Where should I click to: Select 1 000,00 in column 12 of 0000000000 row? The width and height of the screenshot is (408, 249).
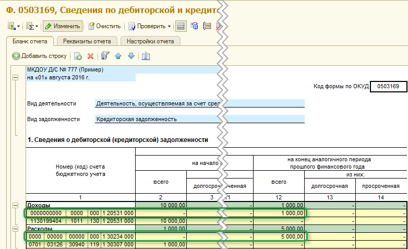(x=279, y=214)
